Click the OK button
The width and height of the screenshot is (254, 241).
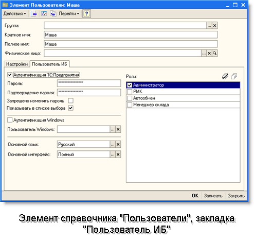195,196
